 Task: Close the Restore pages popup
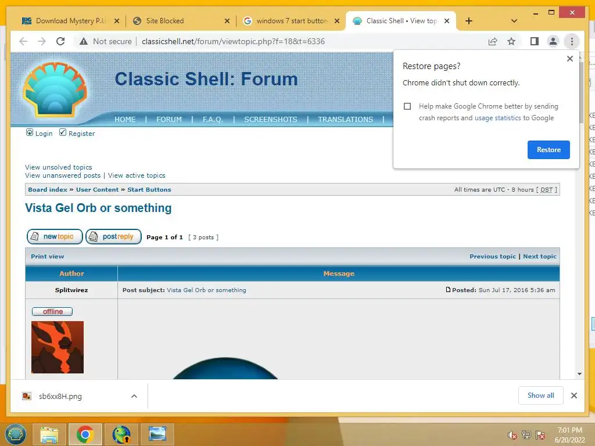(x=569, y=59)
